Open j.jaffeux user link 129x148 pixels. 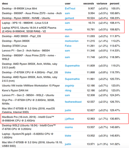tap(69, 119)
